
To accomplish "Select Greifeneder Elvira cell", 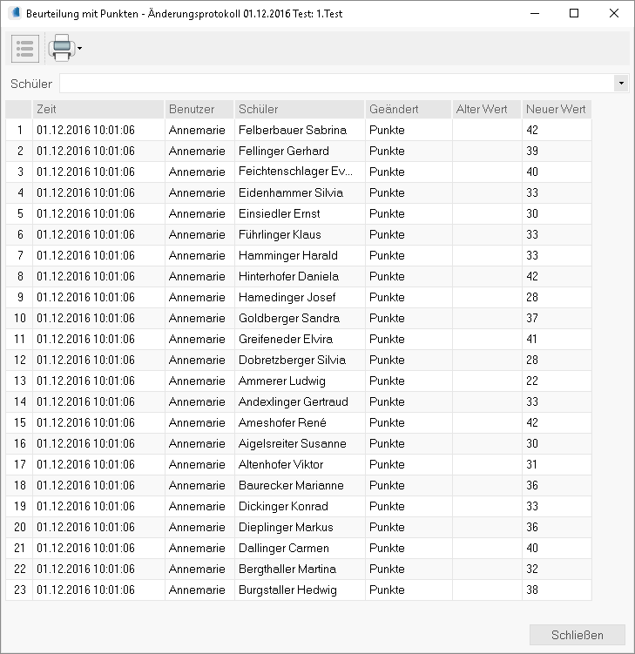I will tap(300, 339).
